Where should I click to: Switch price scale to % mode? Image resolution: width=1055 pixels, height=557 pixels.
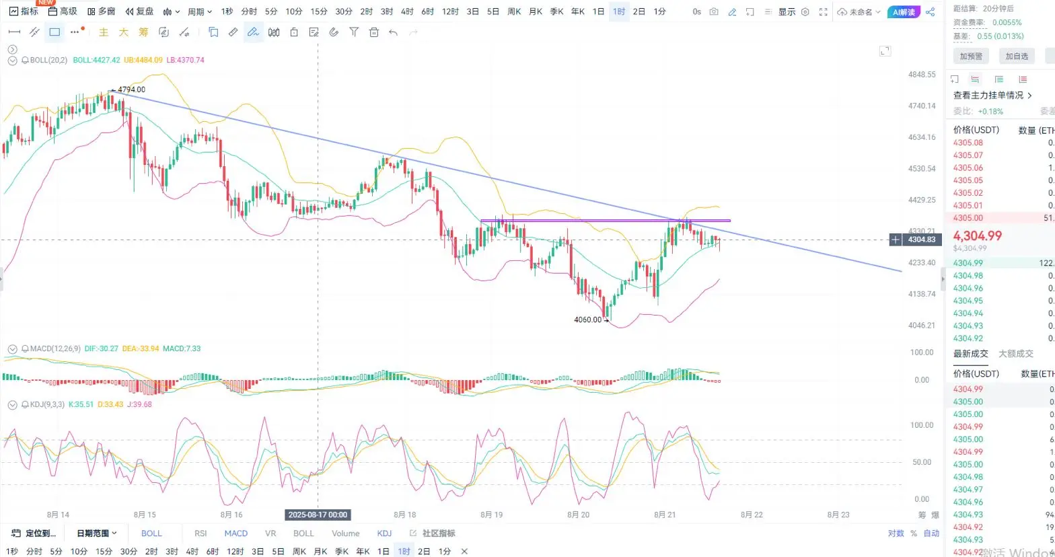[914, 533]
